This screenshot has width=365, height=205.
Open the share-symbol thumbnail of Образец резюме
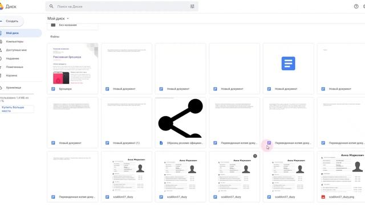tap(180, 118)
